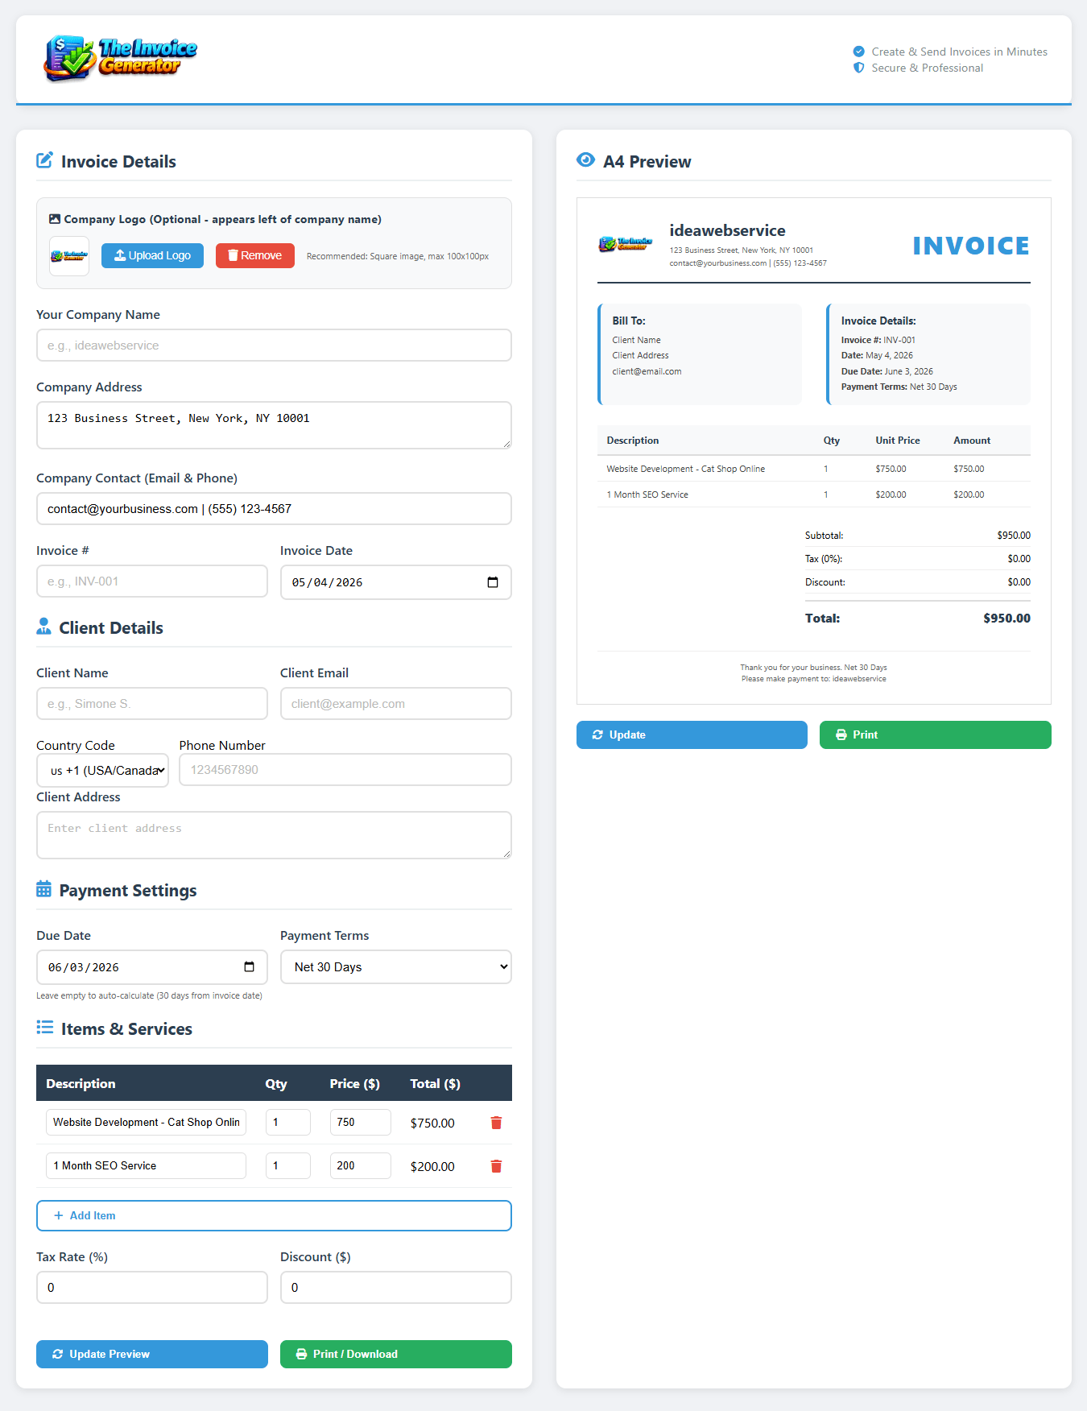Click the Company Contact field
Image resolution: width=1087 pixels, height=1411 pixels.
point(274,508)
